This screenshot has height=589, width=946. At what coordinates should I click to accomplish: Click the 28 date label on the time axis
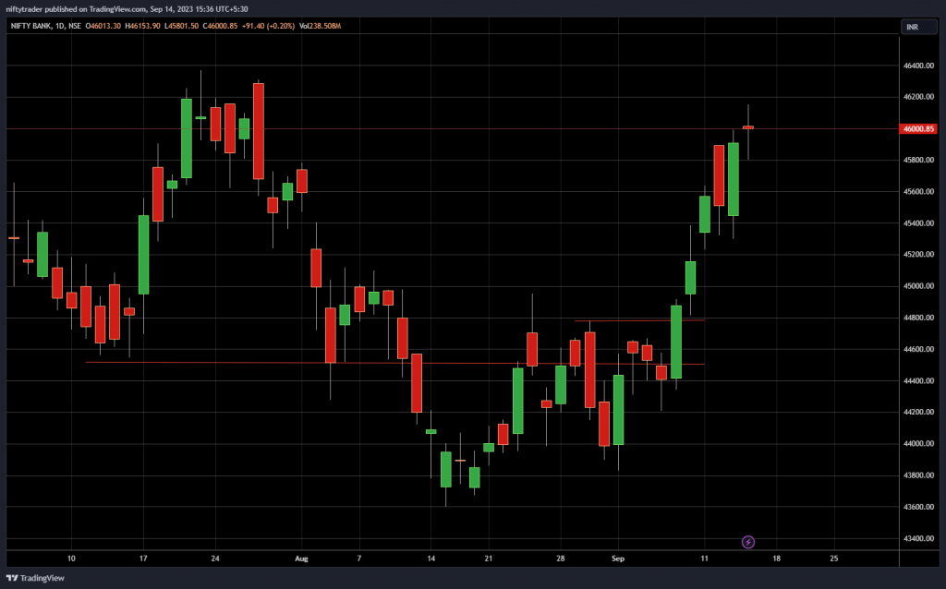click(x=561, y=559)
